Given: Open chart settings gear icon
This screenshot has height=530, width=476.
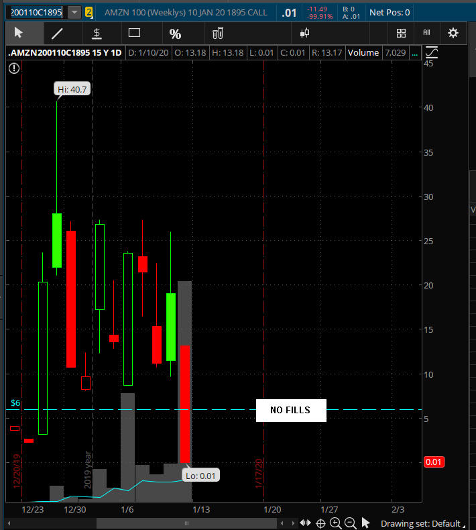Looking at the screenshot, I should (453, 33).
